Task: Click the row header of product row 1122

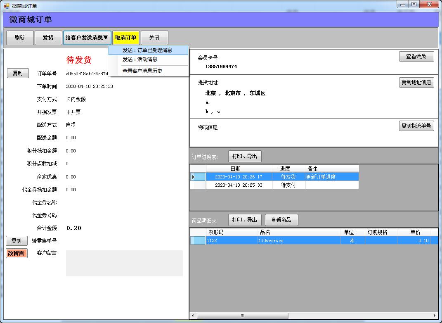Action: [198, 241]
